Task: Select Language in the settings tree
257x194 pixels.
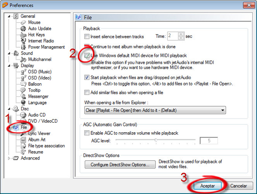Action: (x=37, y=103)
